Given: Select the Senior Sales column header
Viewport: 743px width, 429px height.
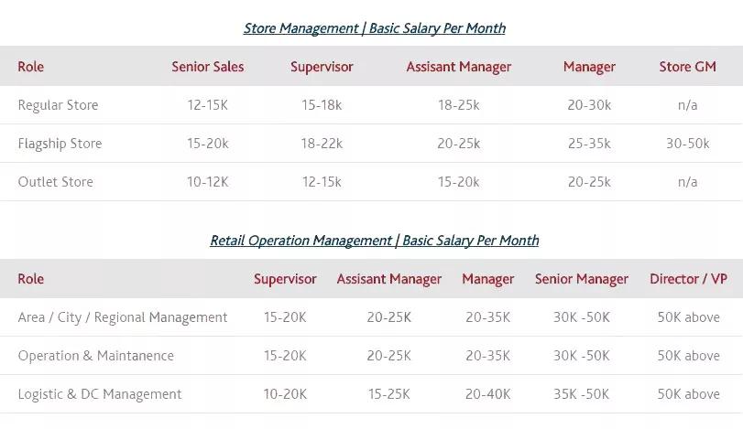Looking at the screenshot, I should point(208,67).
